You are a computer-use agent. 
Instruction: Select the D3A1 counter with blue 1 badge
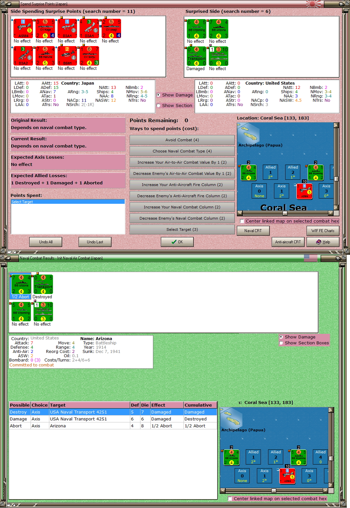(x=67, y=29)
